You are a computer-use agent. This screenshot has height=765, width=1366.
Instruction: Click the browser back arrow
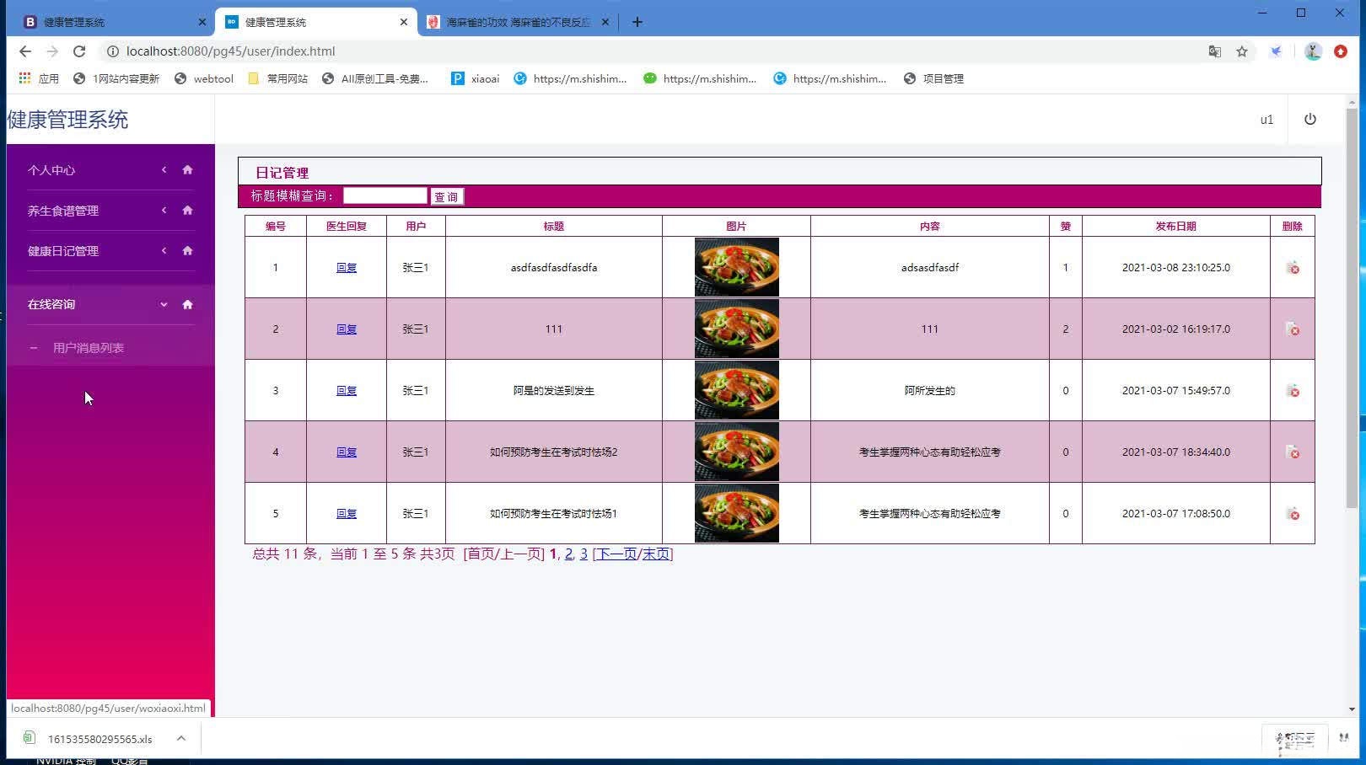point(24,51)
